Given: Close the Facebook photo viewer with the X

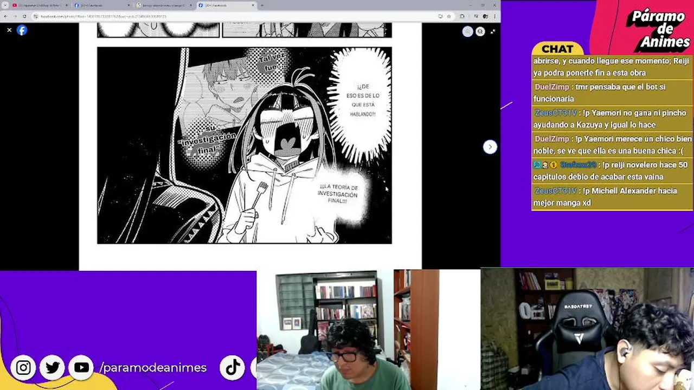Looking at the screenshot, I should [x=9, y=30].
